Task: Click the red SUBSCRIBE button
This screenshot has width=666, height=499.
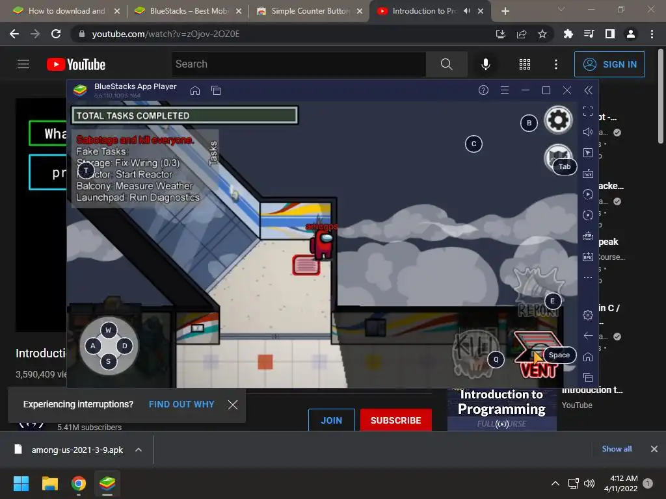Action: click(396, 420)
